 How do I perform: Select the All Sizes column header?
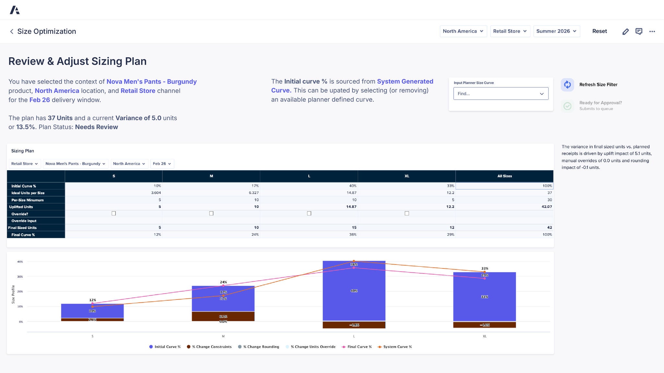click(x=504, y=176)
